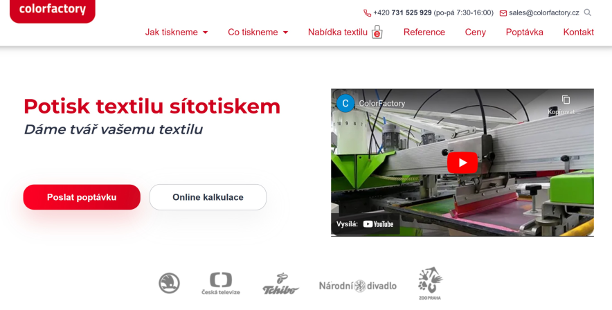Click the opening hours (po-pá 7:30-16:00)
This screenshot has height=310, width=612.
(464, 13)
